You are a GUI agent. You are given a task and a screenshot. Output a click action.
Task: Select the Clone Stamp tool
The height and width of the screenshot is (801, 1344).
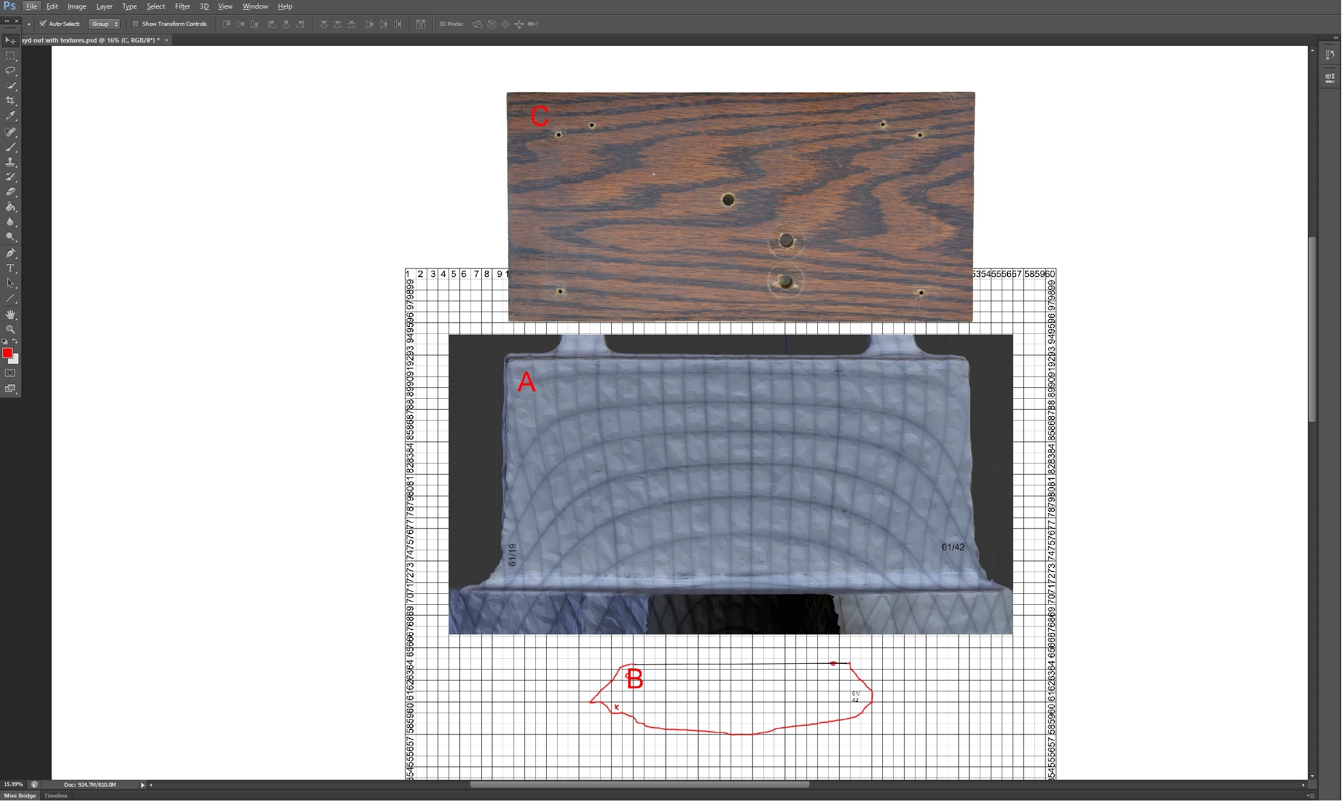coord(10,162)
